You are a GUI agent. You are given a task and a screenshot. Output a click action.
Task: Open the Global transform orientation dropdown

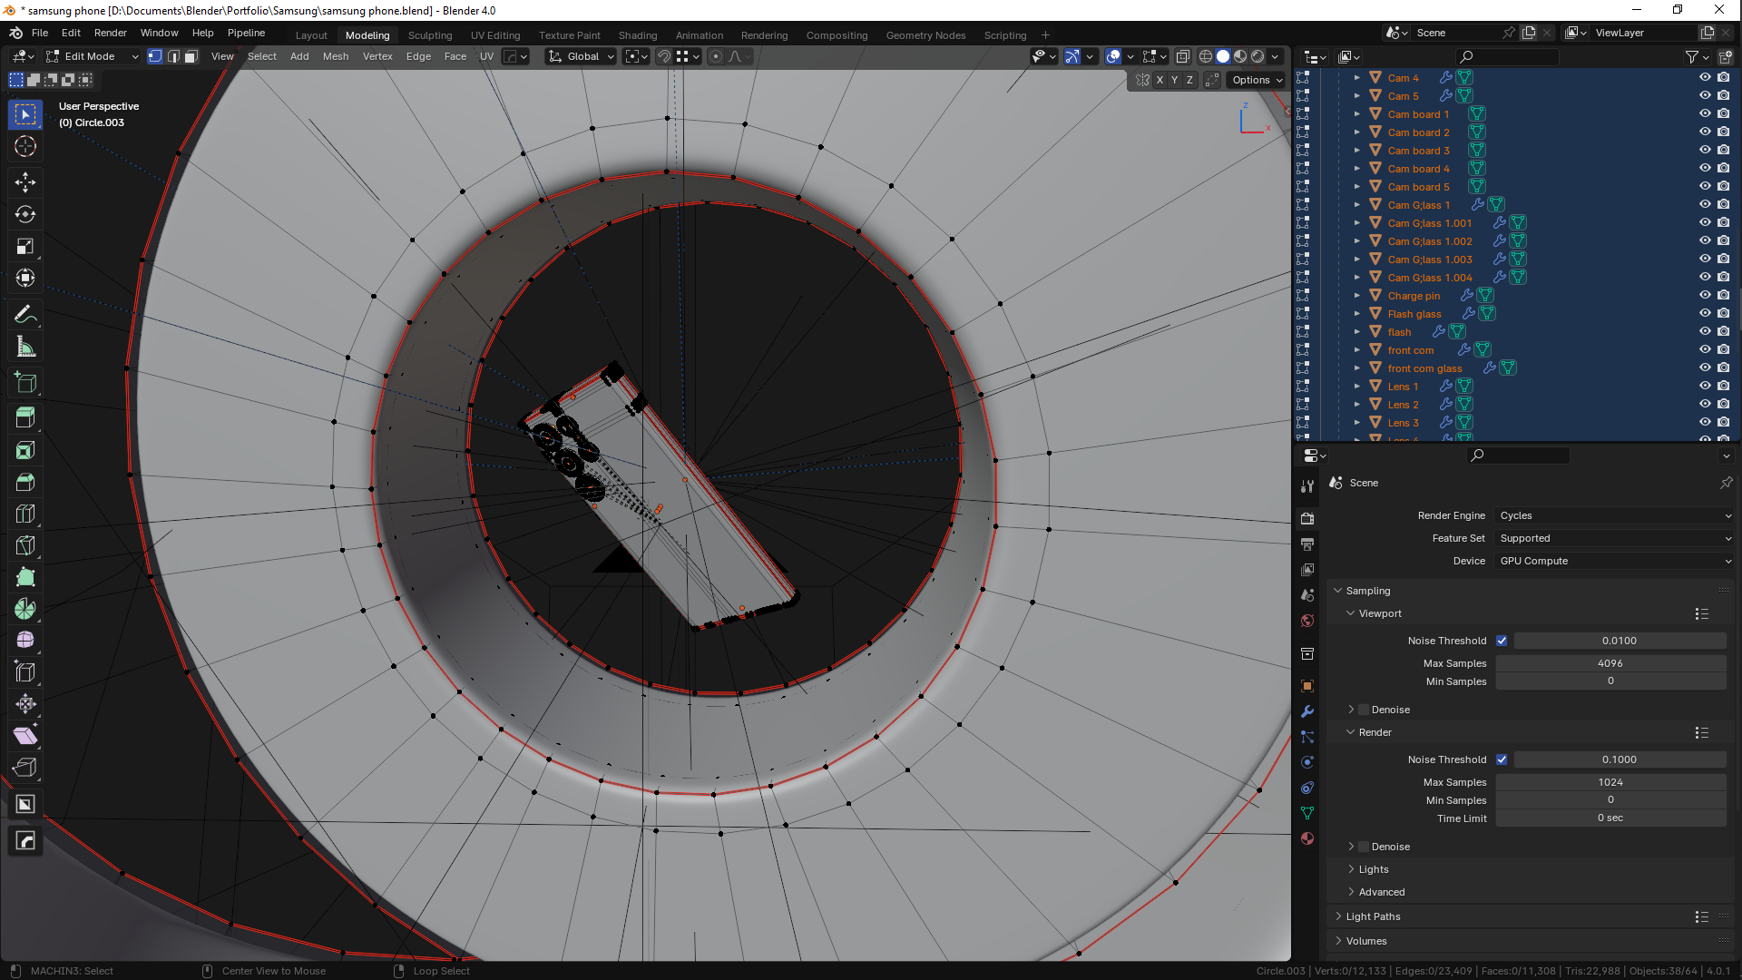tap(582, 56)
